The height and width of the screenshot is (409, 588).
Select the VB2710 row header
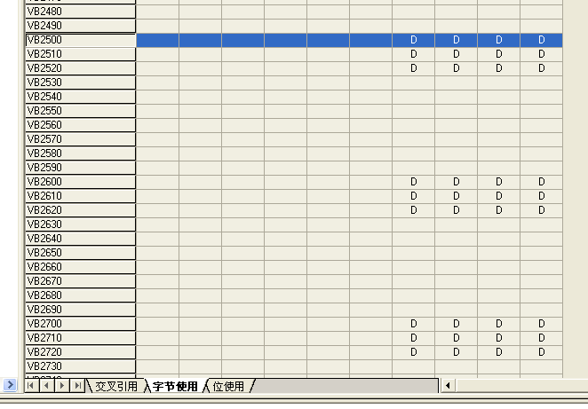[x=80, y=338]
